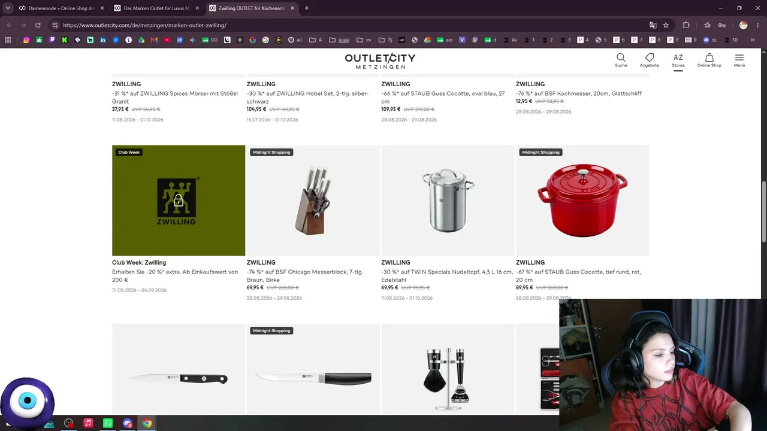This screenshot has height=431, width=767.
Task: Select the Zwilling OUTLET für Küchenartikel tab
Action: coord(252,8)
